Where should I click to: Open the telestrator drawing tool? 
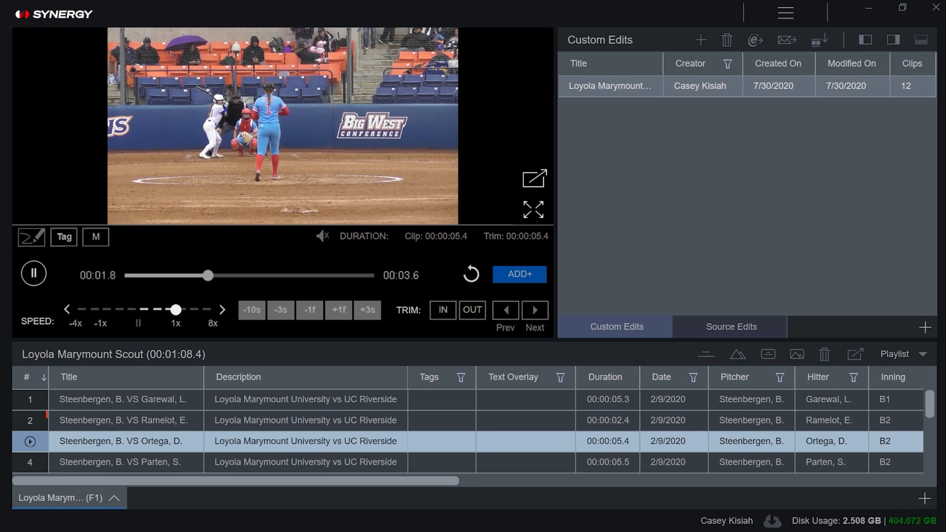(x=32, y=237)
